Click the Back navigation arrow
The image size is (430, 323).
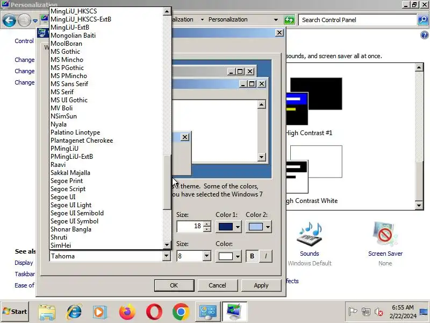(x=9, y=20)
